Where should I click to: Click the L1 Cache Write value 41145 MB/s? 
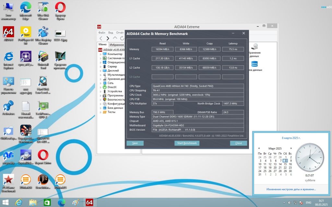coord(186,59)
